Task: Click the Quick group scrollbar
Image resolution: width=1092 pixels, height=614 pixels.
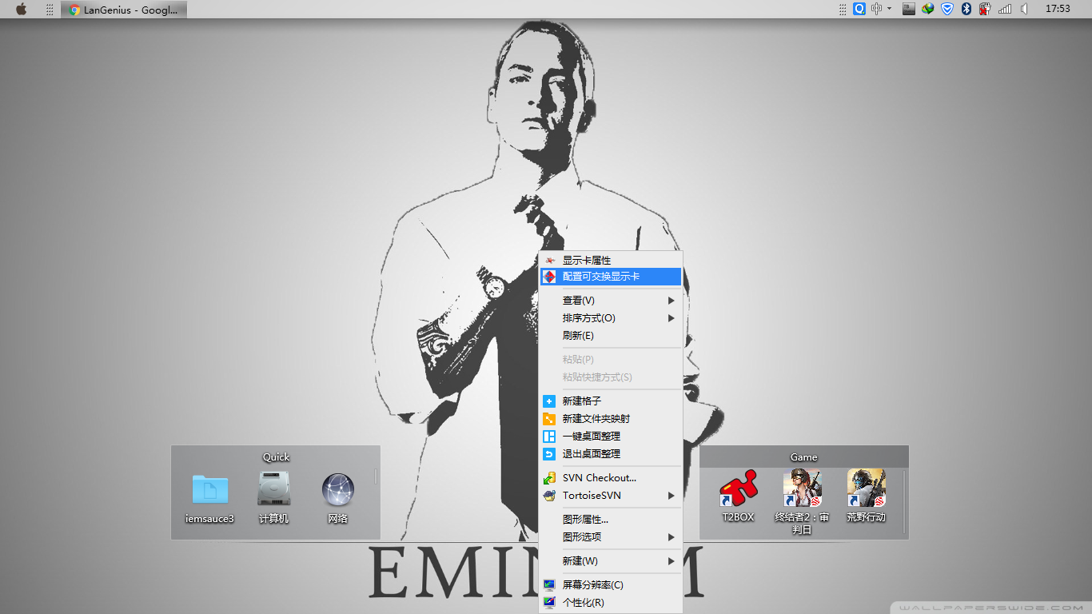Action: coord(376,476)
